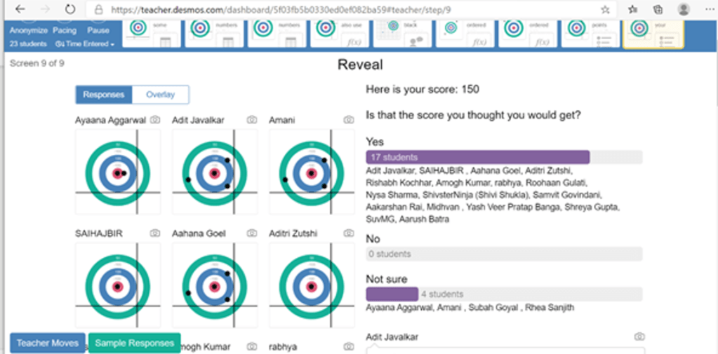Image resolution: width=718 pixels, height=354 pixels.
Task: Pause the class activity
Action: 98,31
